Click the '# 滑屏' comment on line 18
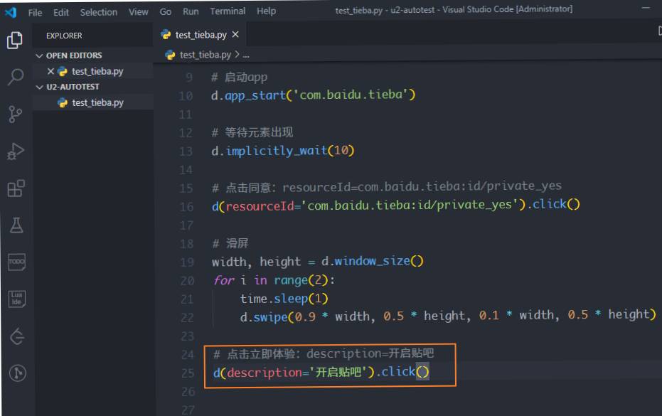 click(x=230, y=243)
